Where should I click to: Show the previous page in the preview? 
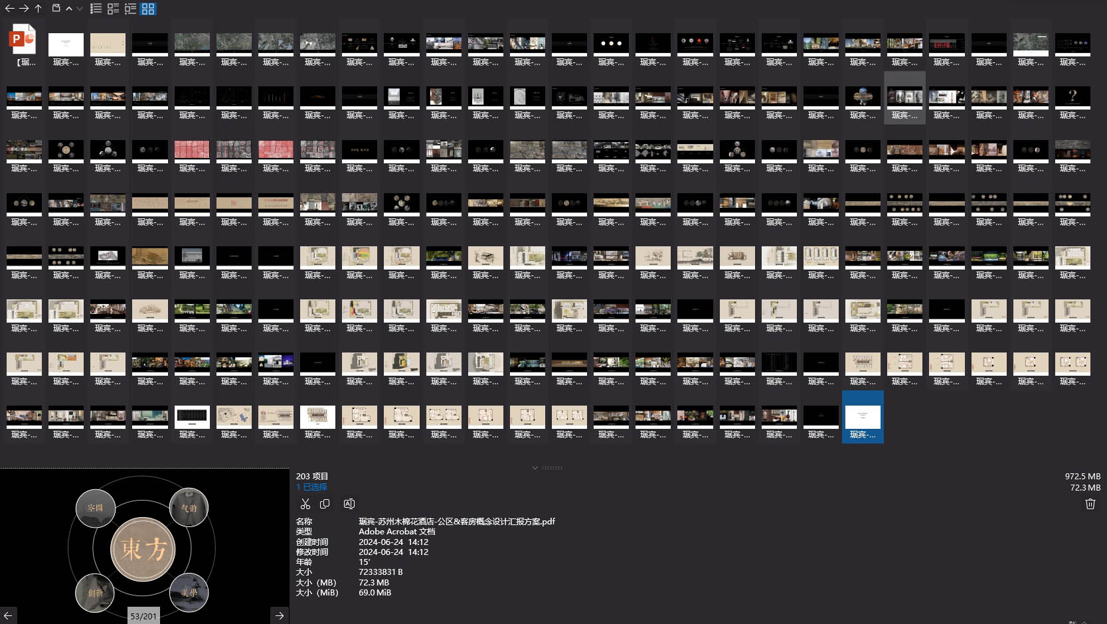coord(8,615)
